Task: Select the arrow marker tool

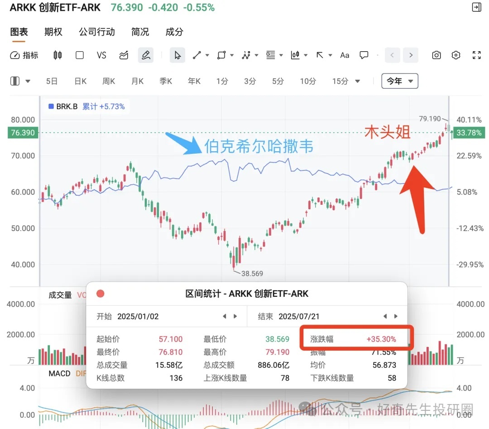Action: 320,55
